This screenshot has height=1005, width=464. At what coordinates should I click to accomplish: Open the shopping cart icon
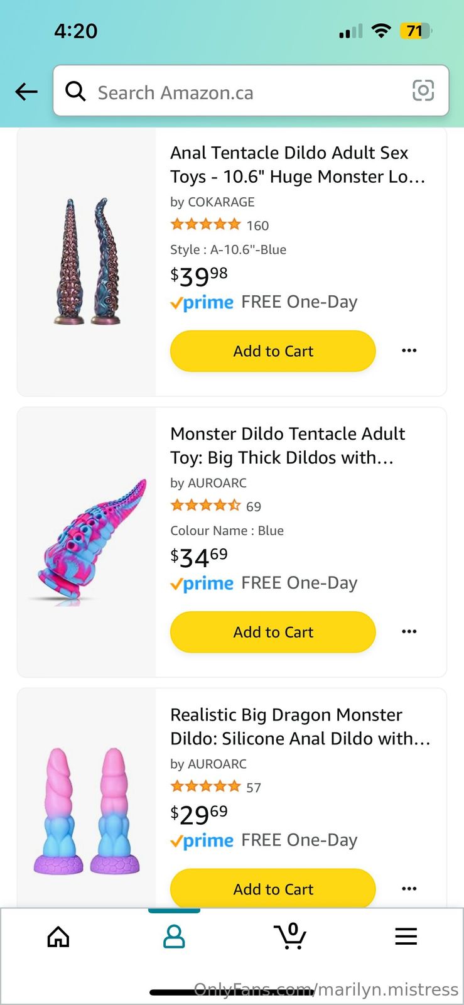(x=290, y=936)
